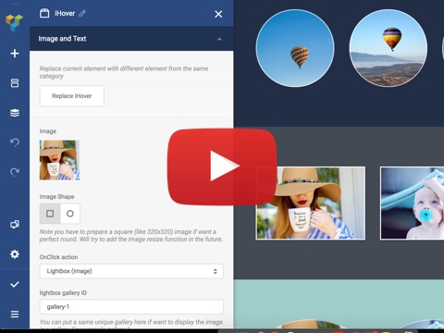Screen dimensions: 444x333
Task: Click the Image and Text heading
Action: tap(62, 39)
